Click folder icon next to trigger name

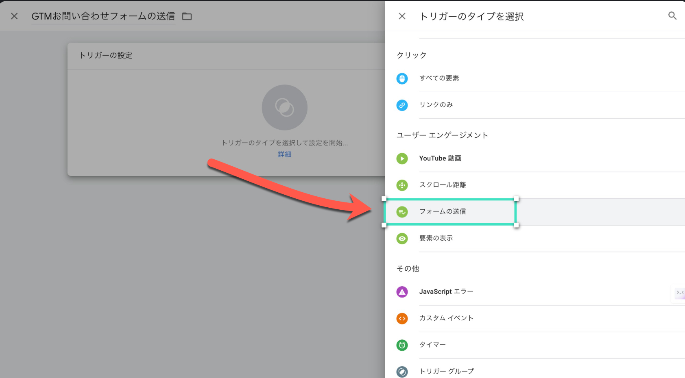tap(187, 16)
